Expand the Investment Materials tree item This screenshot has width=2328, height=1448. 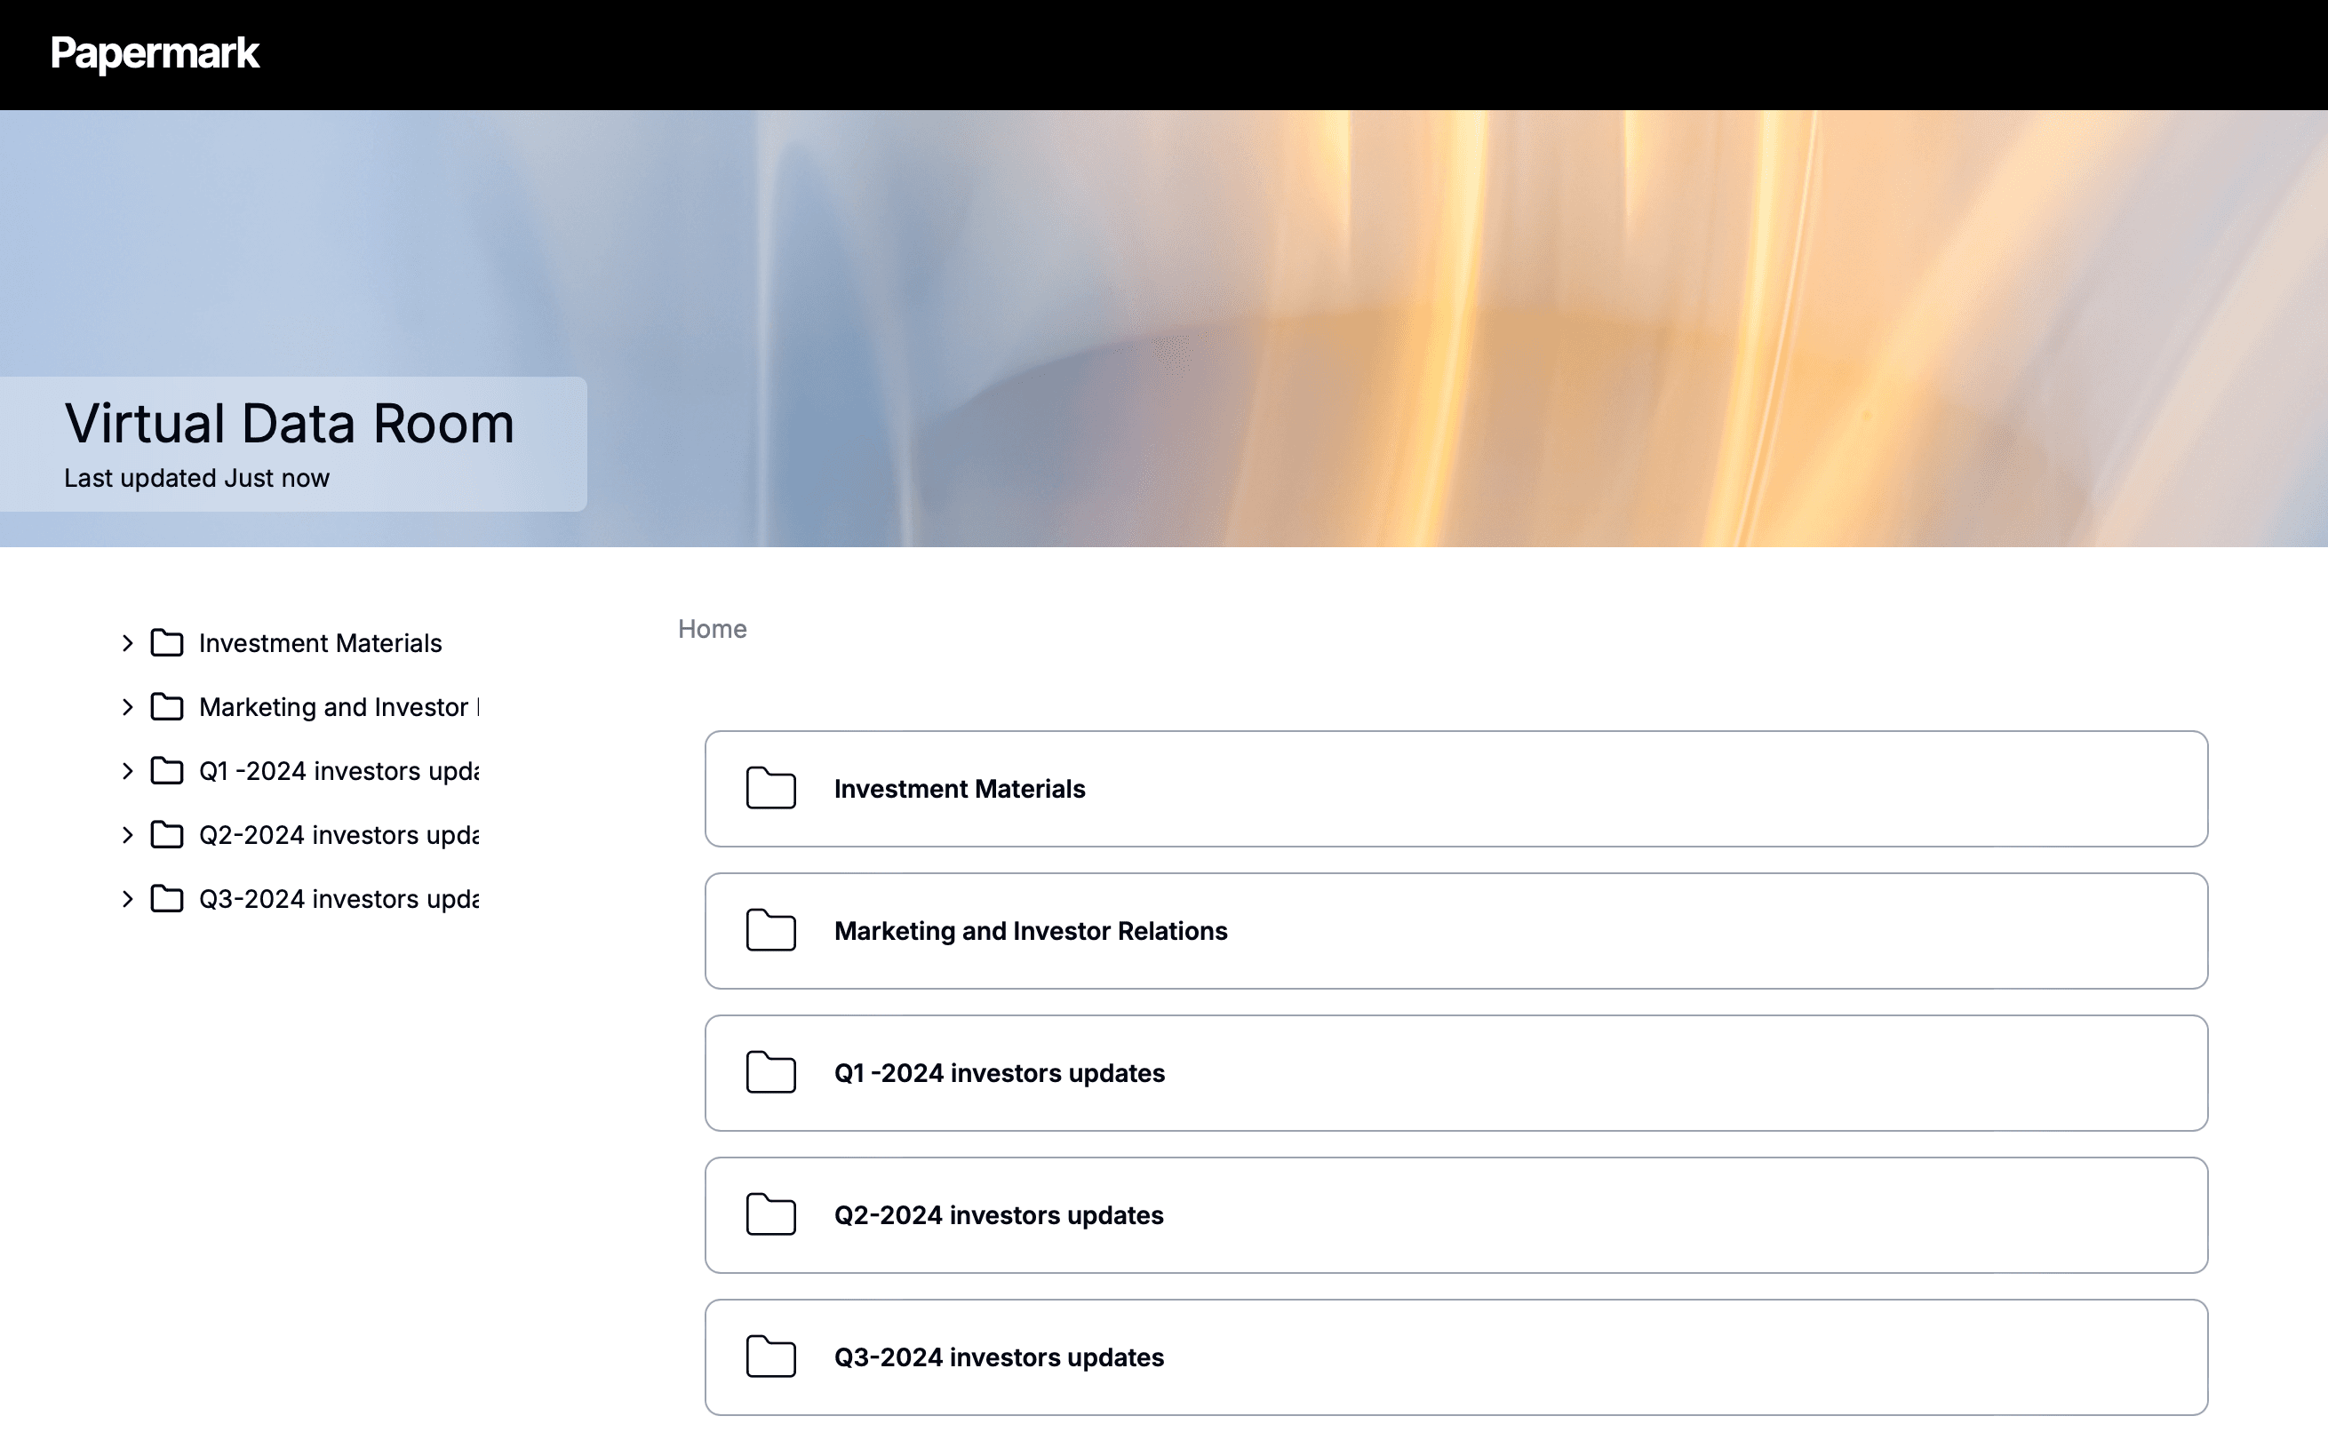click(x=127, y=643)
